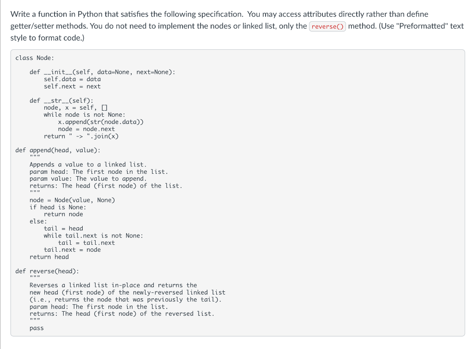Click the 'class Node:' line
473x349 pixels.
click(35, 58)
